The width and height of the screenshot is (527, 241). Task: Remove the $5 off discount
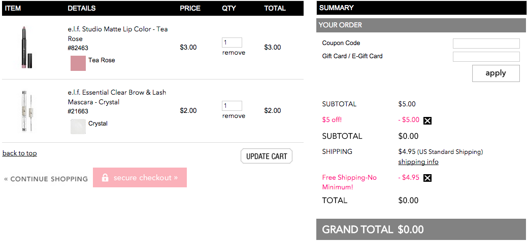click(427, 120)
